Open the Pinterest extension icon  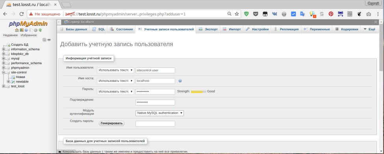point(331,14)
